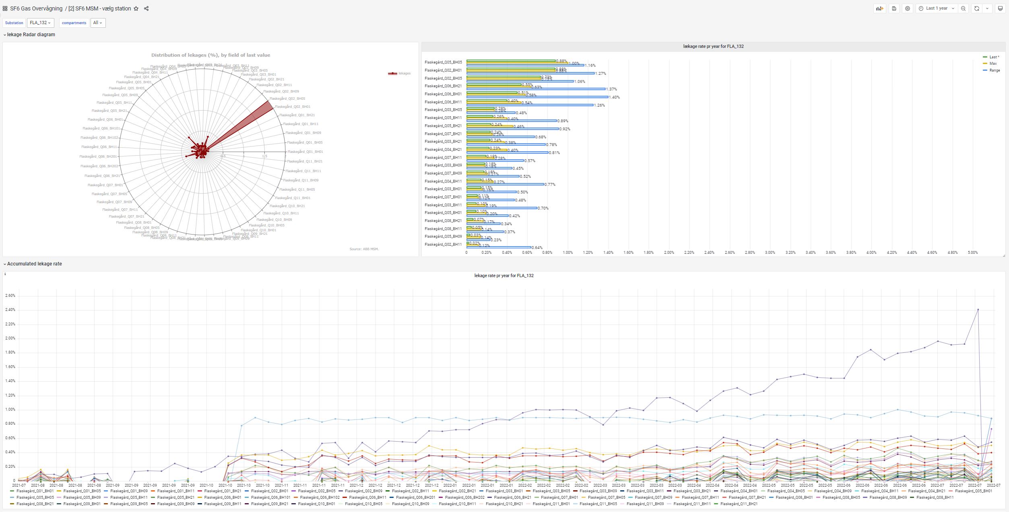Viewport: 1009px width, 512px height.
Task: Collapse the lekage Radar diagram row
Action: pyautogui.click(x=31, y=35)
